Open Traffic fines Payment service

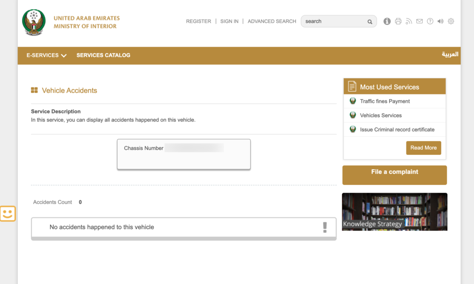[385, 101]
